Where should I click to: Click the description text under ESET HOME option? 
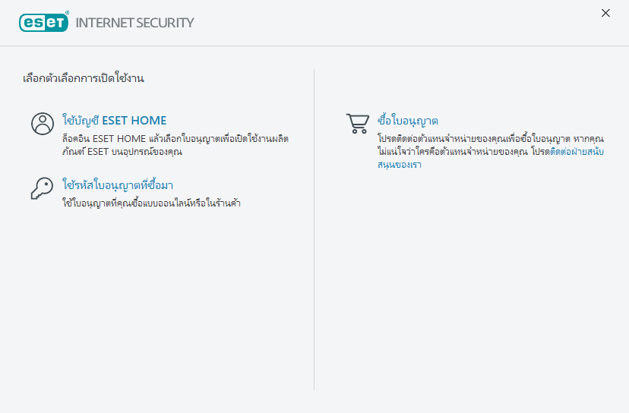pos(175,145)
